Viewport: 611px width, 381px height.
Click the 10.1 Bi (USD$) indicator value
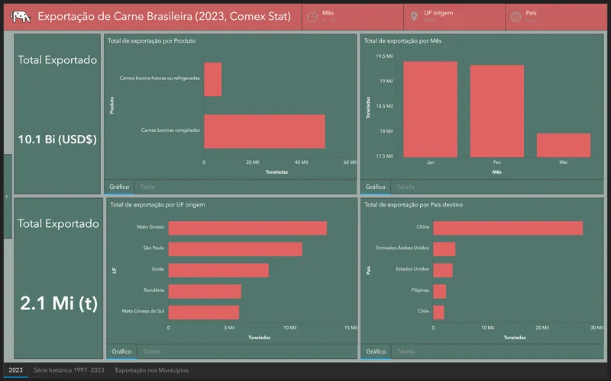pyautogui.click(x=57, y=139)
